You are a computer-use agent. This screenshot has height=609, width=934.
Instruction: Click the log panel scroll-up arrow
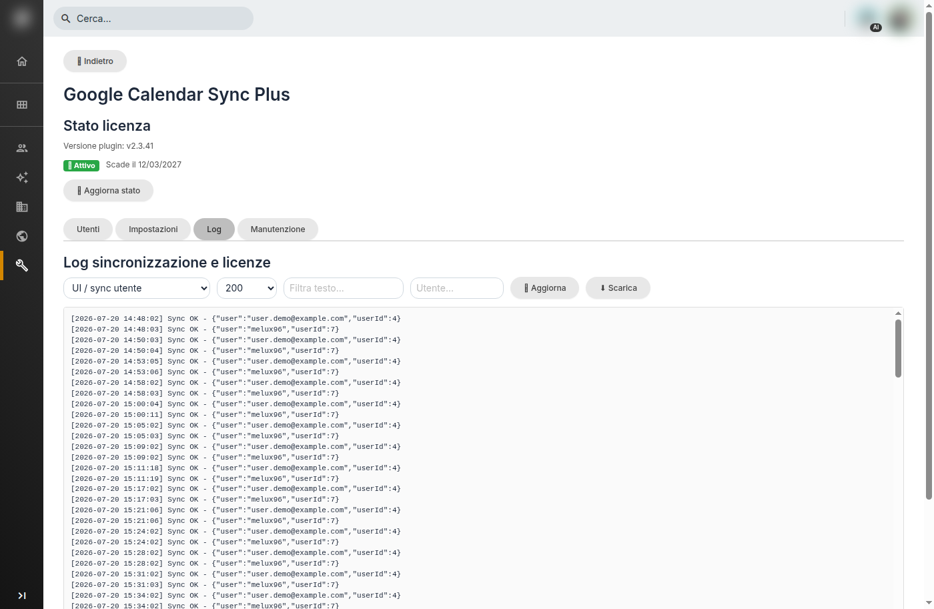click(x=898, y=313)
